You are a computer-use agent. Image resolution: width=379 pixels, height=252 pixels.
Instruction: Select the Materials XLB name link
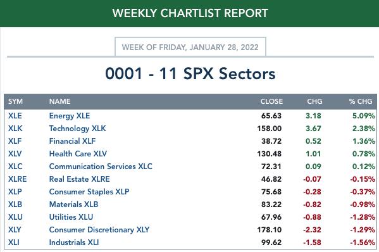pos(73,205)
